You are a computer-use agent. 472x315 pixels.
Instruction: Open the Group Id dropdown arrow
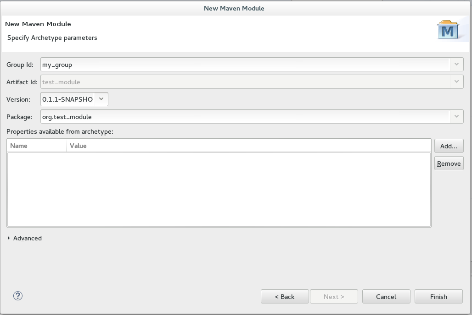[x=457, y=64]
